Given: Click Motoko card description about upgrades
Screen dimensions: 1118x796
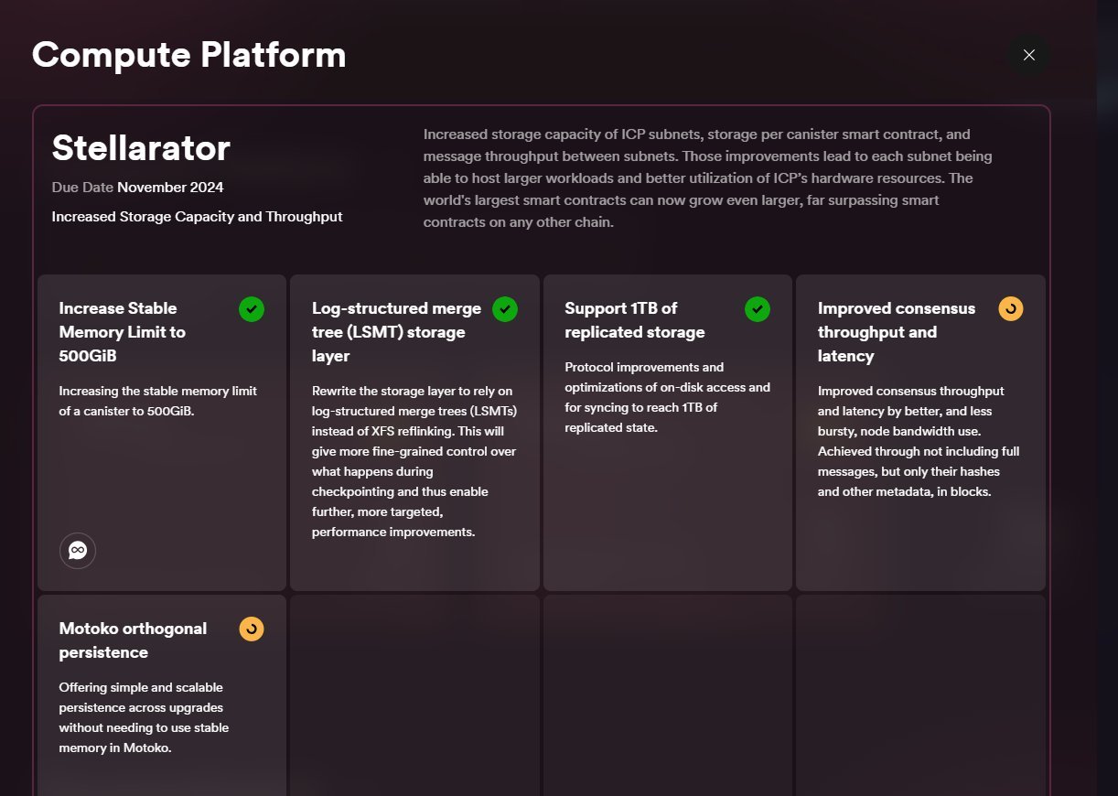Looking at the screenshot, I should pos(144,717).
